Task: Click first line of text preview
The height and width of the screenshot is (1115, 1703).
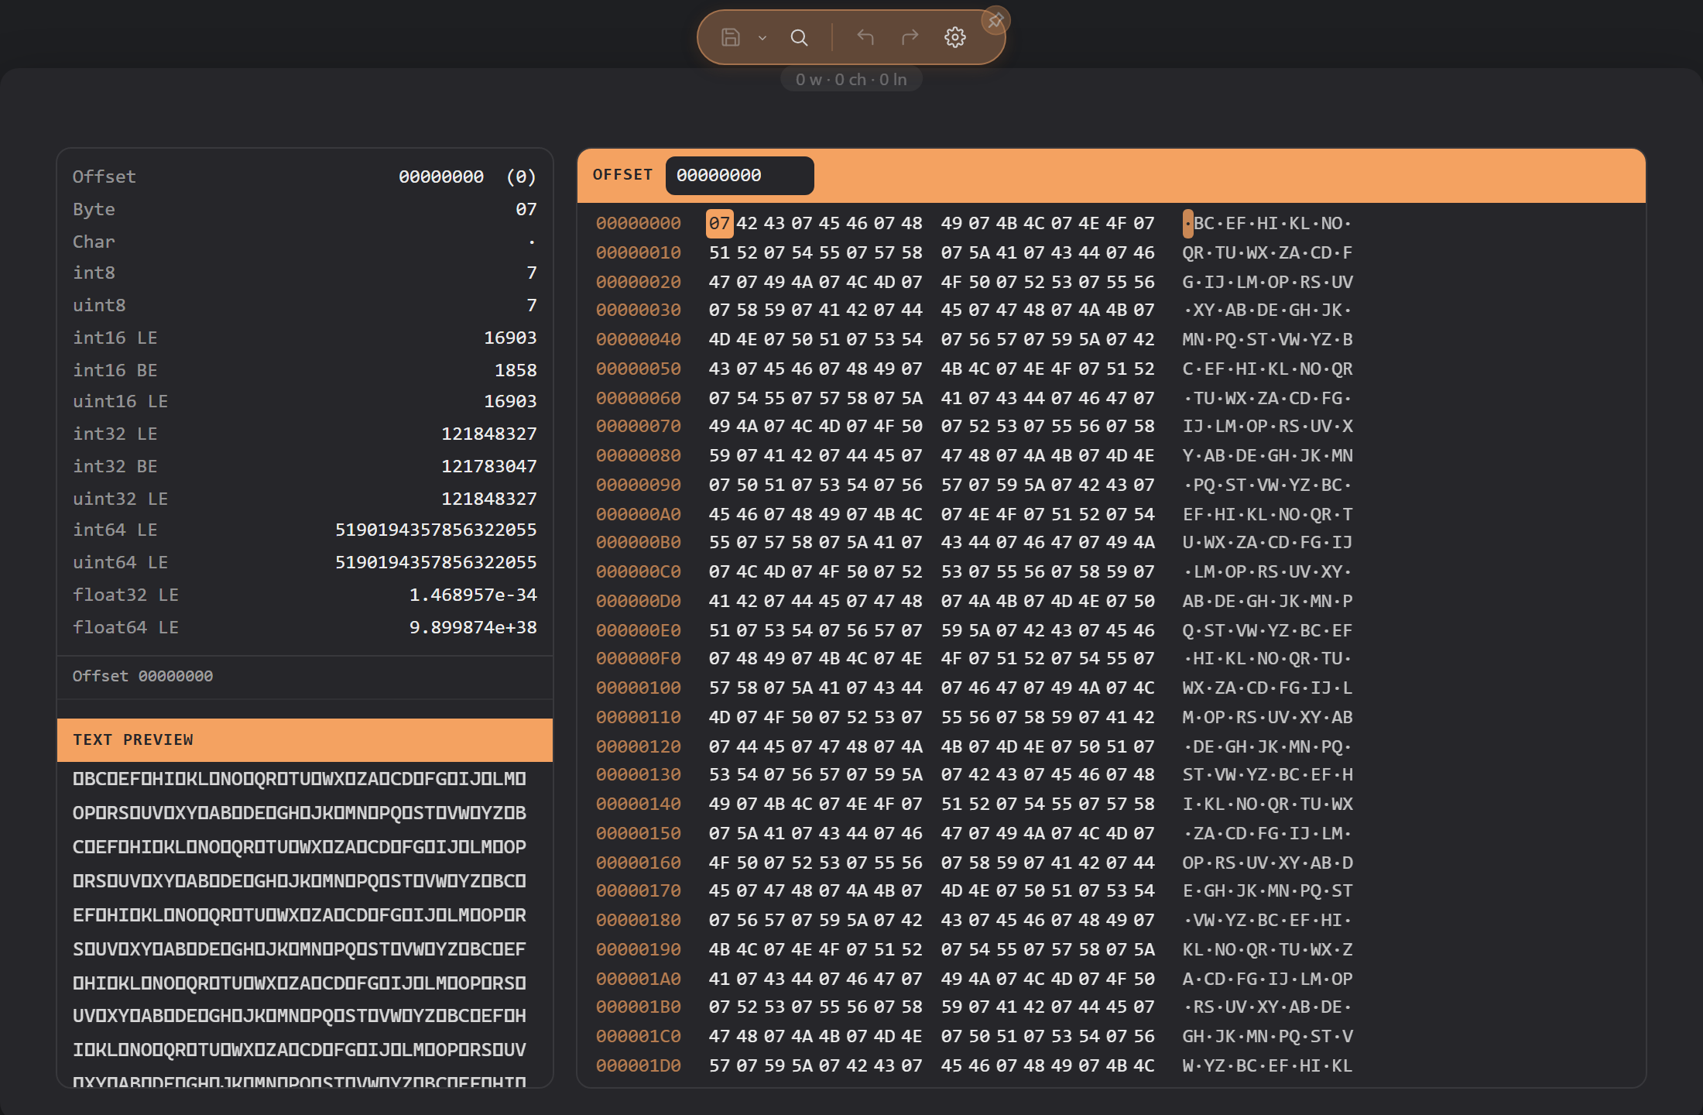Action: 300,779
